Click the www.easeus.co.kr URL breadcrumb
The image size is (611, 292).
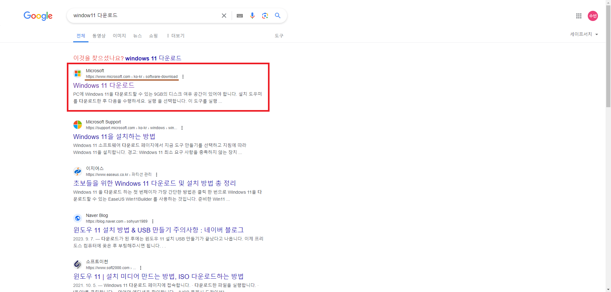(119, 175)
